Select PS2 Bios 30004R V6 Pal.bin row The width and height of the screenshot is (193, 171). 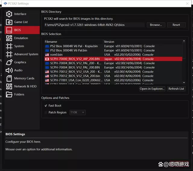pos(113,51)
